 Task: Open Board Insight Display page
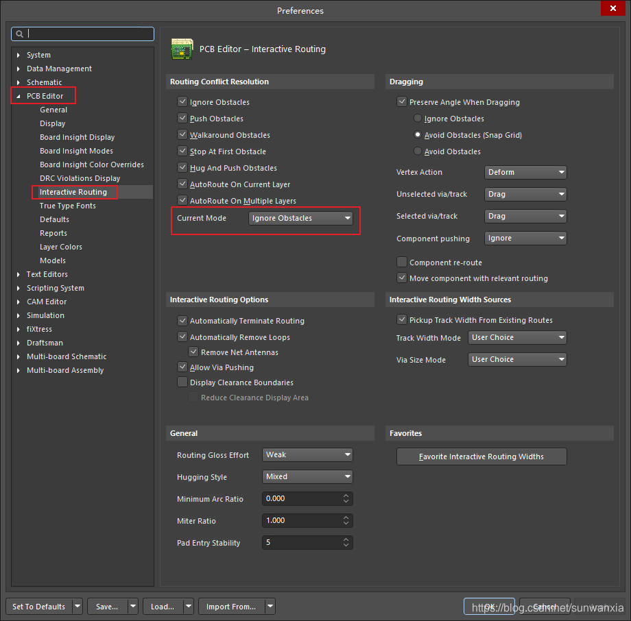78,137
